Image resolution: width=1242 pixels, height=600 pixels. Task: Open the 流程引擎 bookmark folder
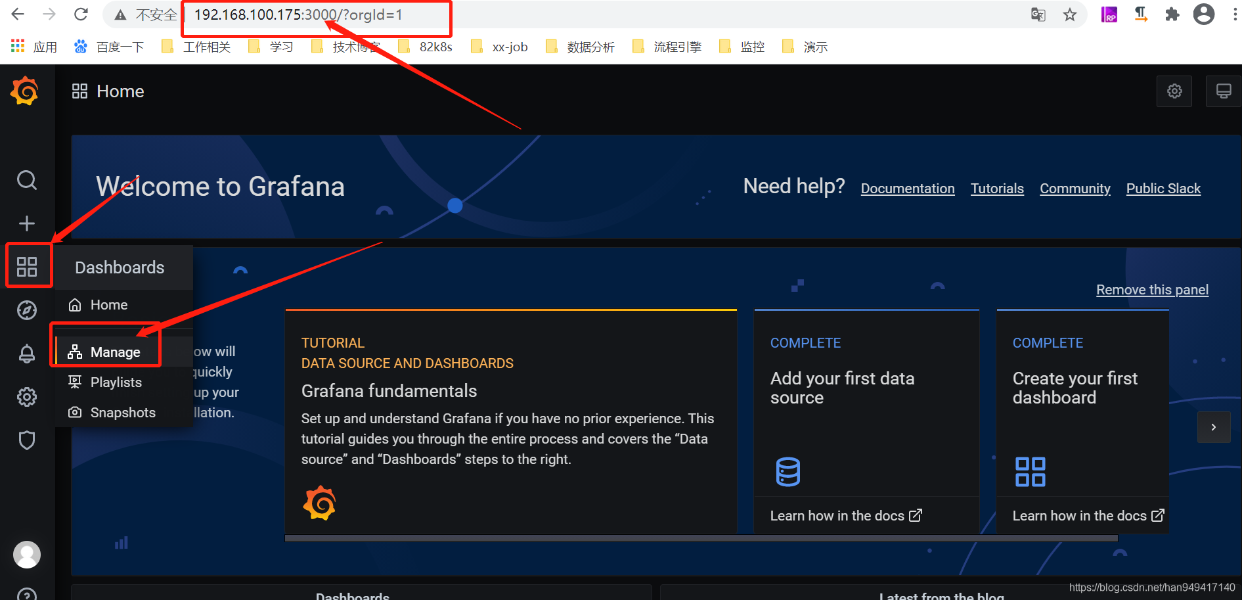667,47
